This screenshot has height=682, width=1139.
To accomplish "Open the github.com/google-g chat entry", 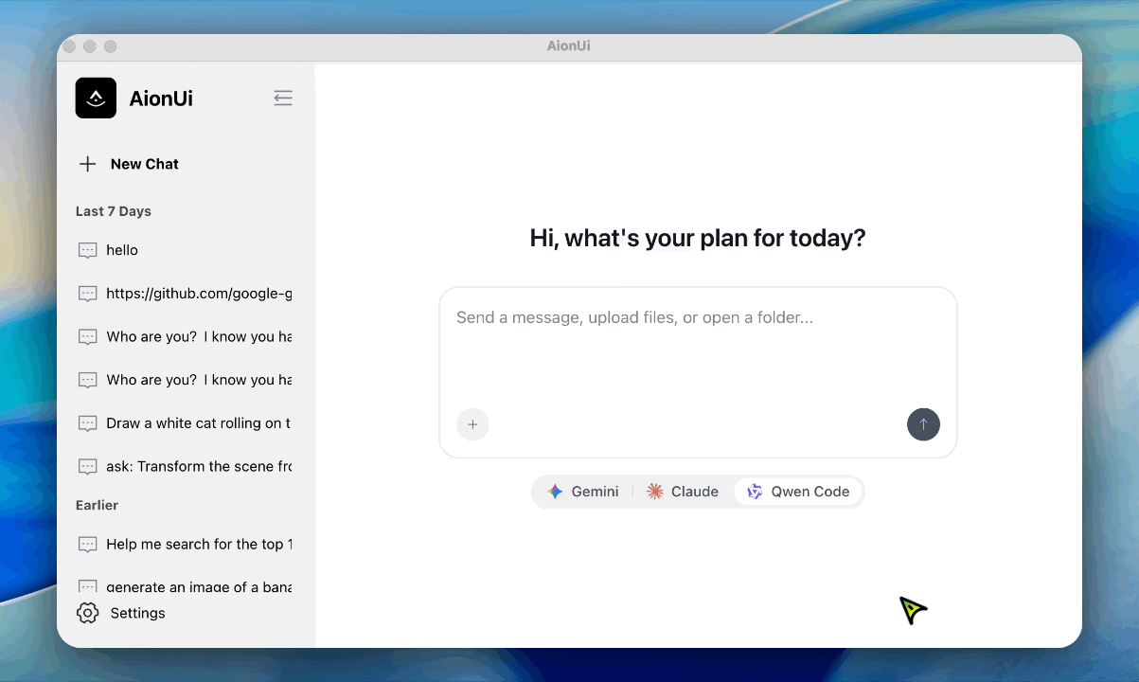I will [x=186, y=294].
